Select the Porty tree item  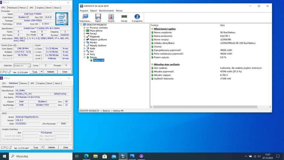92,54
